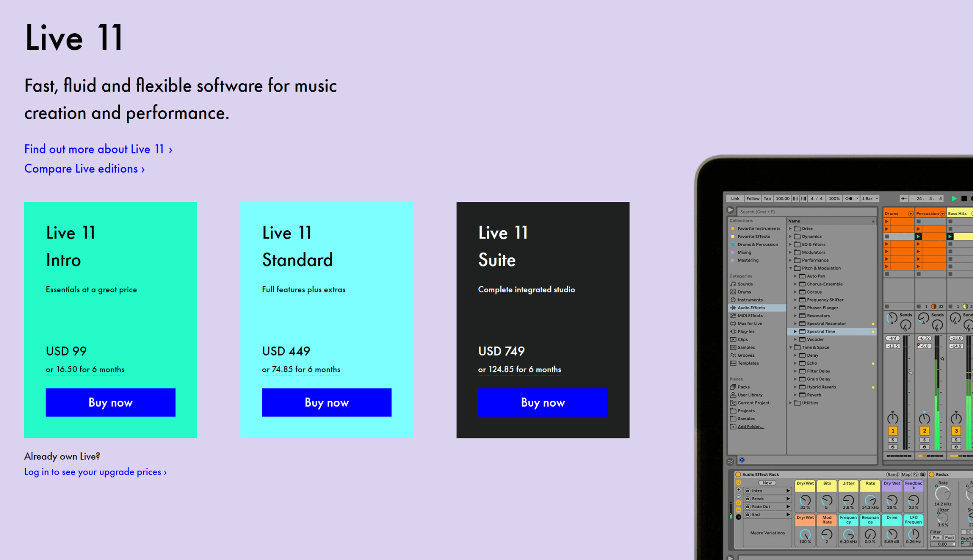The width and height of the screenshot is (973, 560).
Task: Expand the Dynamics folder
Action: [x=791, y=237]
